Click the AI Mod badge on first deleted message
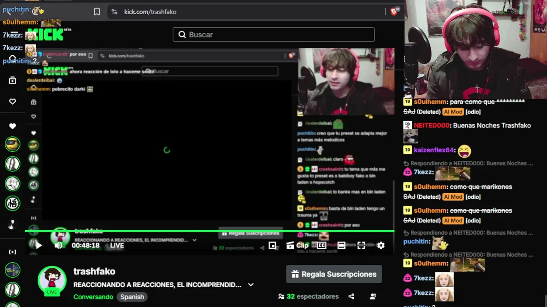Screen dimensions: 547x307 pos(453,112)
